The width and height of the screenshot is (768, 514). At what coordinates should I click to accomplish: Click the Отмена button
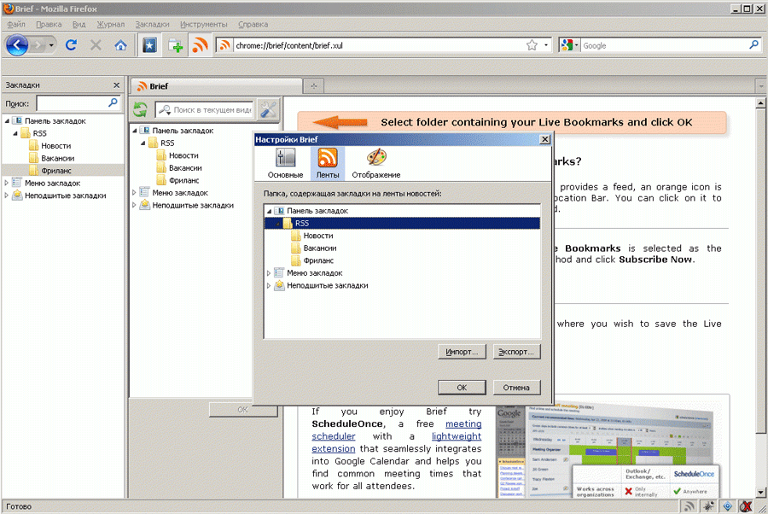(516, 388)
